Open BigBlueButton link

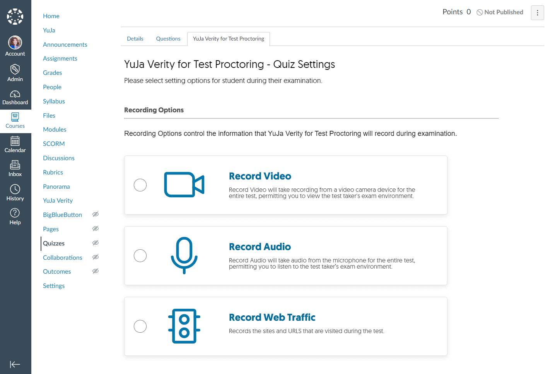coord(63,215)
